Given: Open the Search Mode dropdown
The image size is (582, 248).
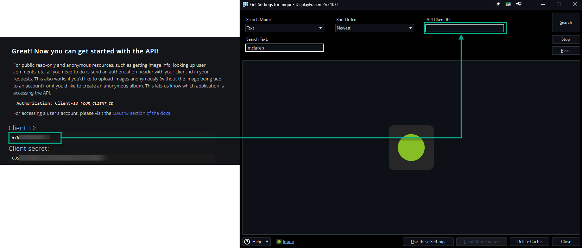Looking at the screenshot, I should tap(284, 28).
